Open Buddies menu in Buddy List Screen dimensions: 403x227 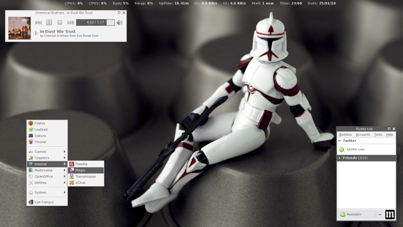click(346, 135)
